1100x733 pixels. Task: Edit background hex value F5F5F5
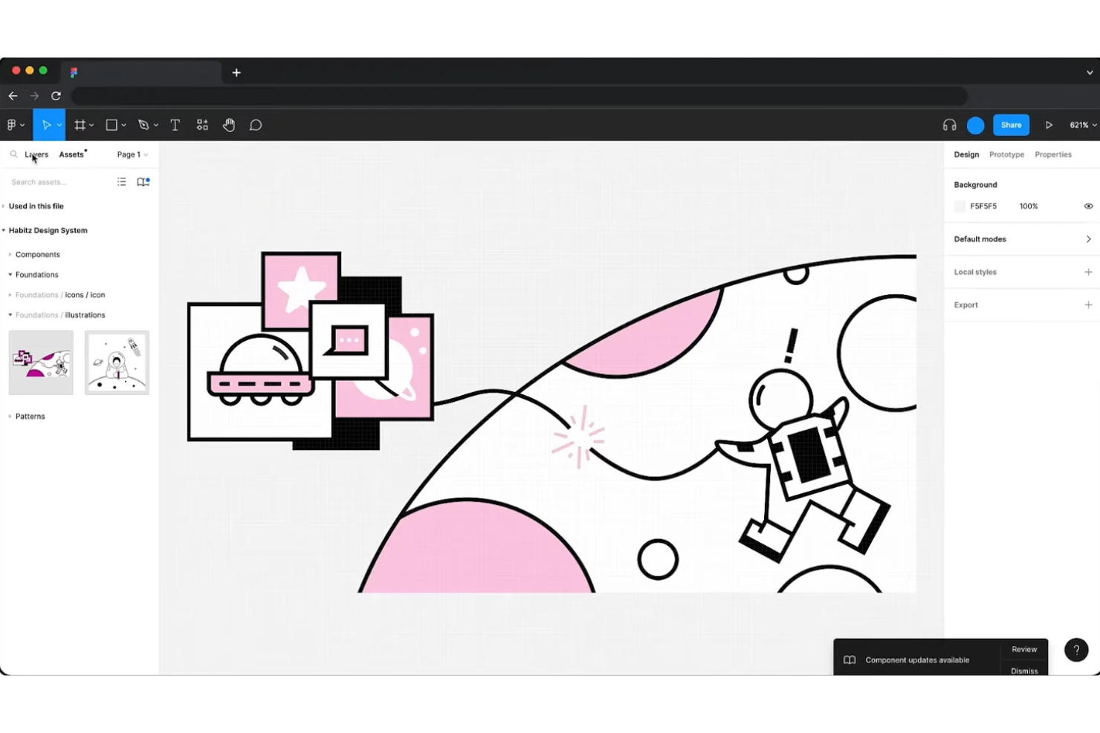pos(983,206)
